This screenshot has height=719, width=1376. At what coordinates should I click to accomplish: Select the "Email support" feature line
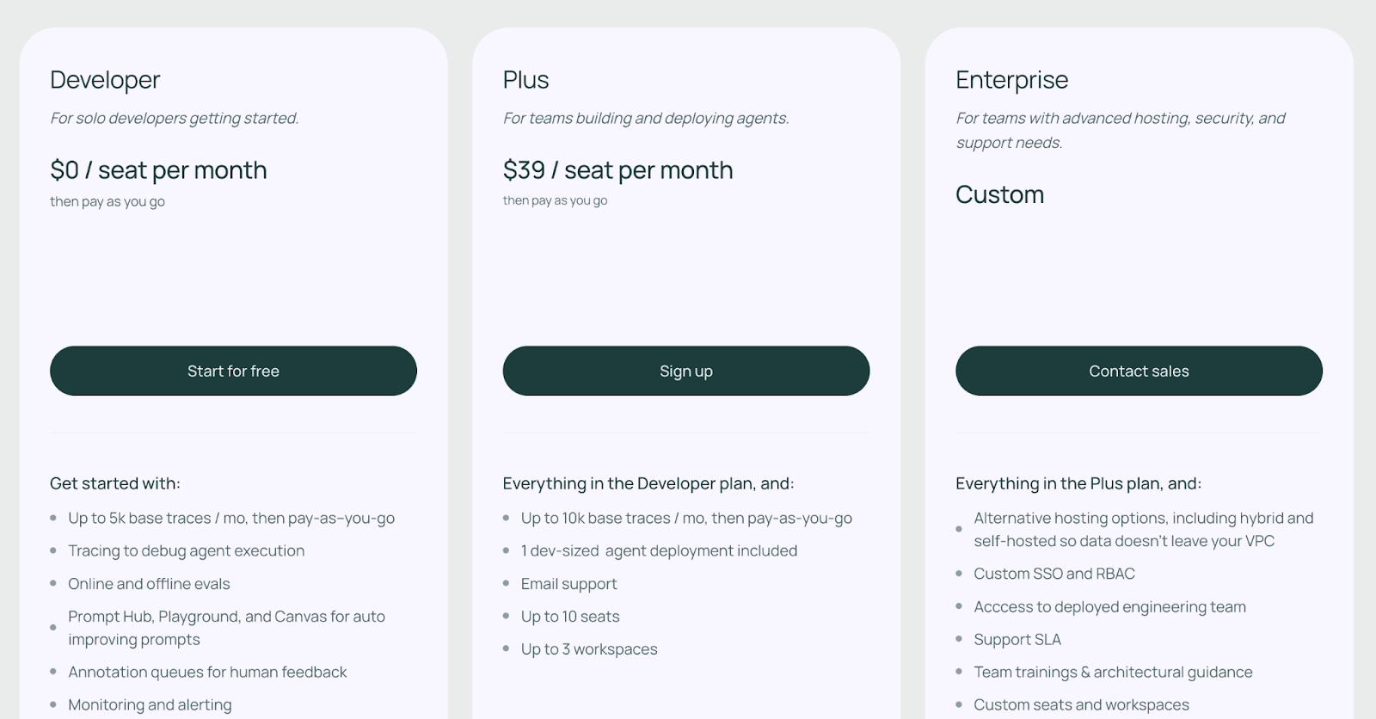coord(568,584)
